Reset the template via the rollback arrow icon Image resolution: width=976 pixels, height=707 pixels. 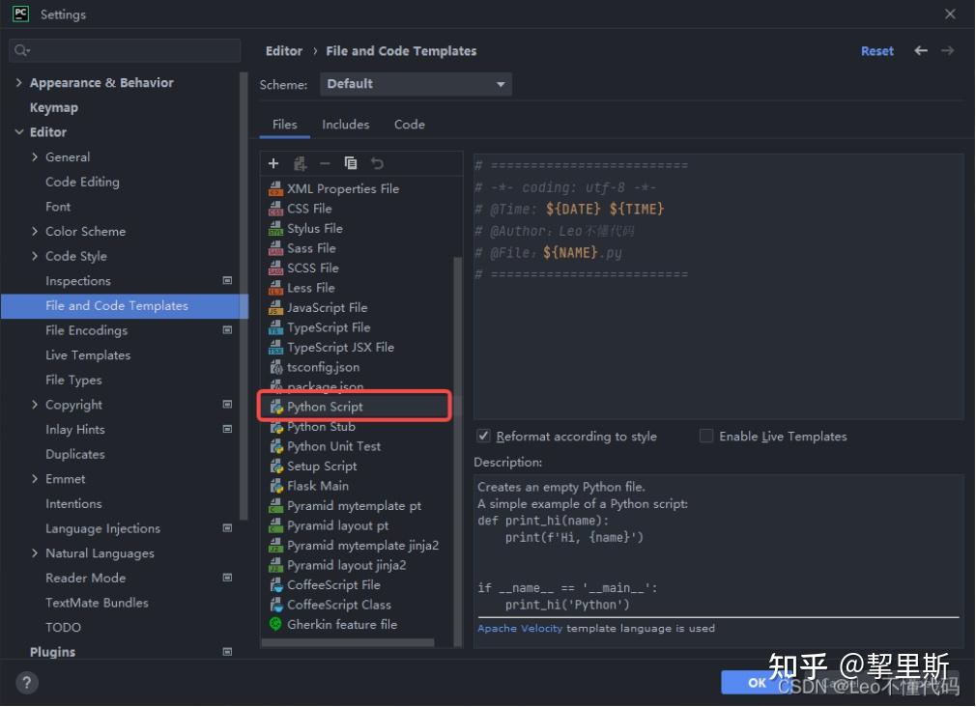377,164
